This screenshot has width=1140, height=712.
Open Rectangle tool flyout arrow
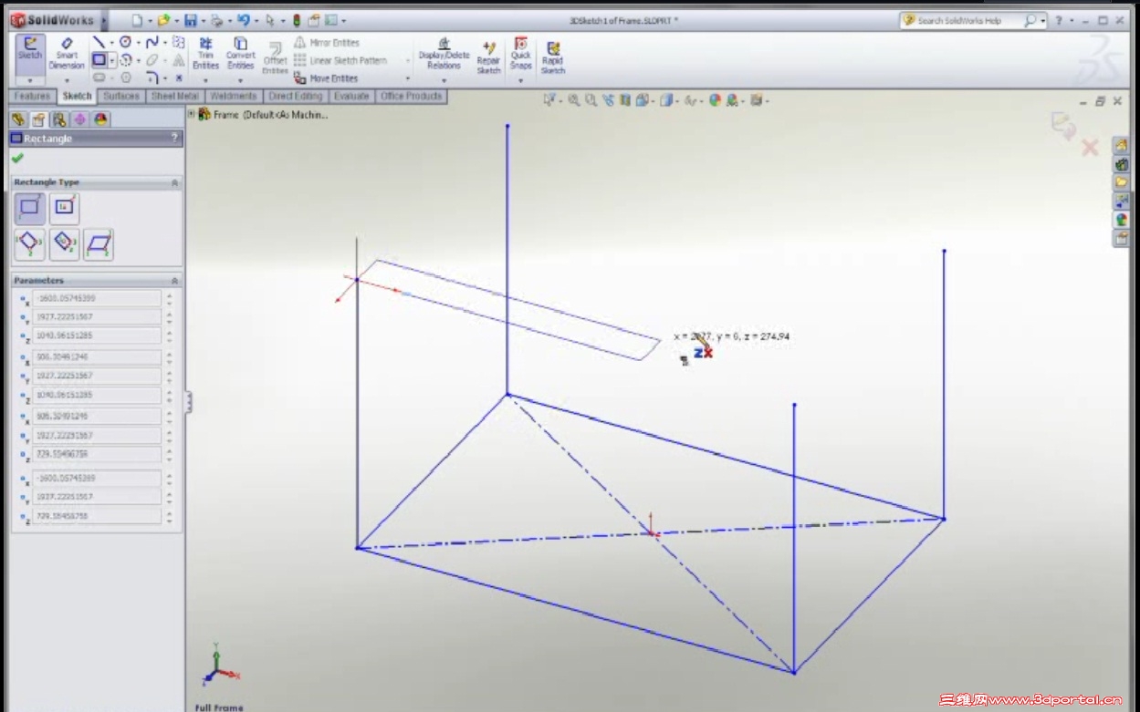tap(112, 60)
